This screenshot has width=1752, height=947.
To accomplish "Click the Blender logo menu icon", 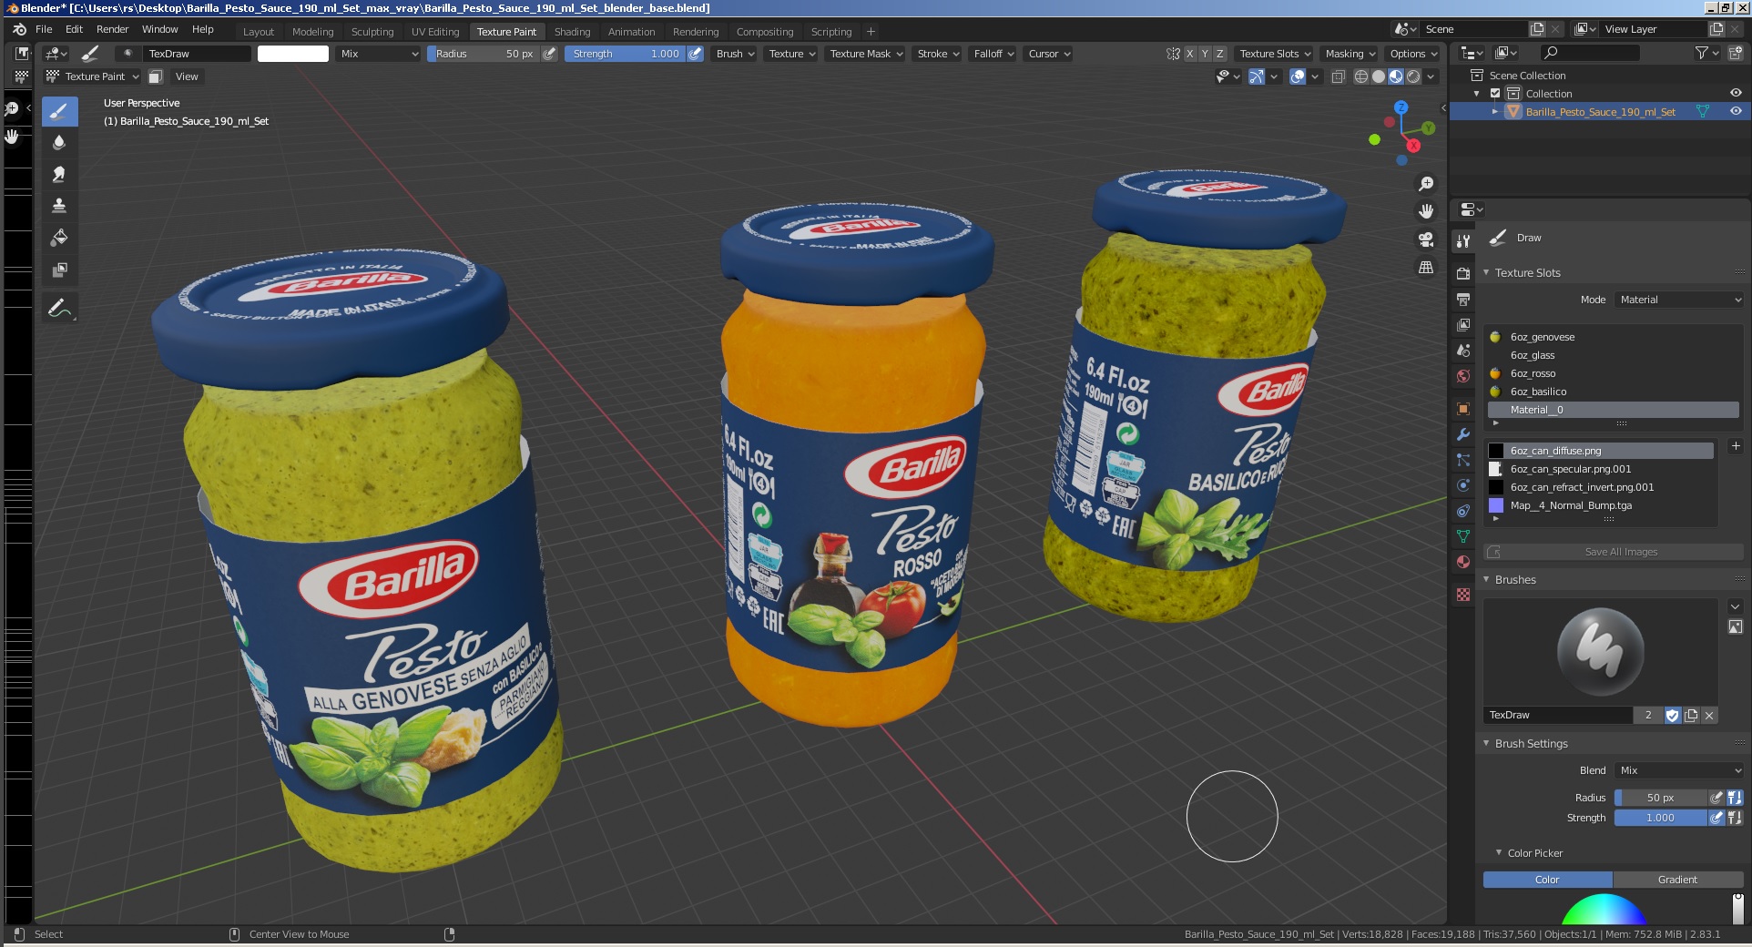I will click(x=19, y=29).
